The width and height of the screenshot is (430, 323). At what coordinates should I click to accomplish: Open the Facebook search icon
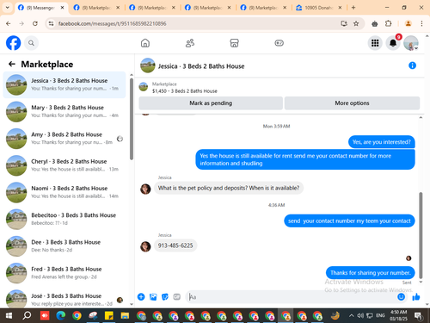(x=31, y=43)
